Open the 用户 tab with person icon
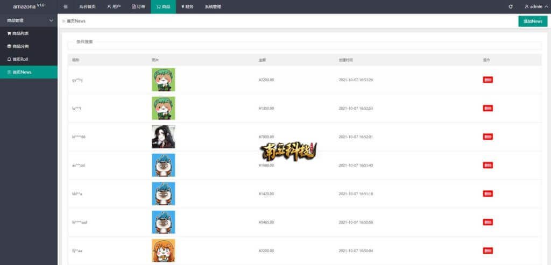551x265 pixels. click(x=114, y=6)
